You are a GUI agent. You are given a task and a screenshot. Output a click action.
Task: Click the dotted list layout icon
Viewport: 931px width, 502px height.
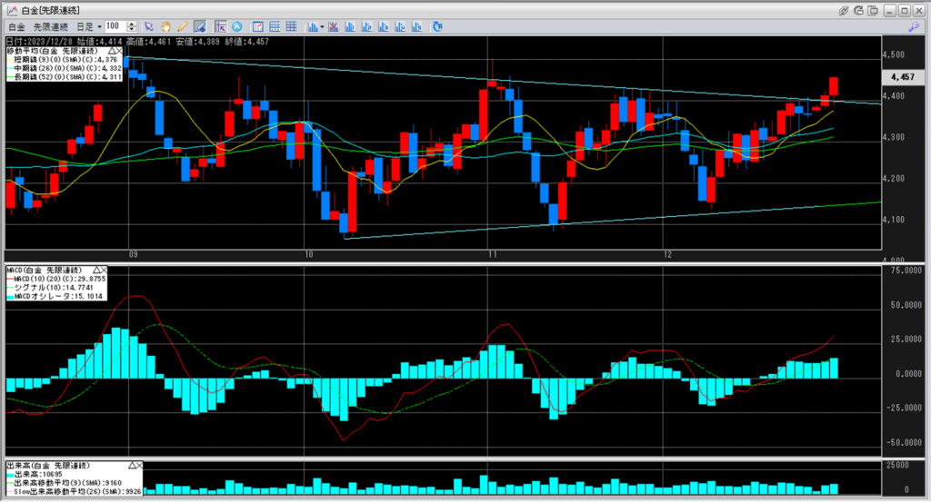(275, 26)
